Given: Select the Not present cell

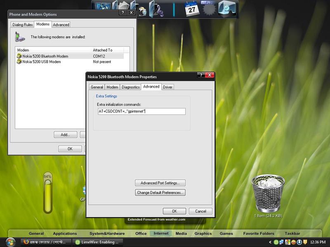Looking at the screenshot, I should [102, 61].
